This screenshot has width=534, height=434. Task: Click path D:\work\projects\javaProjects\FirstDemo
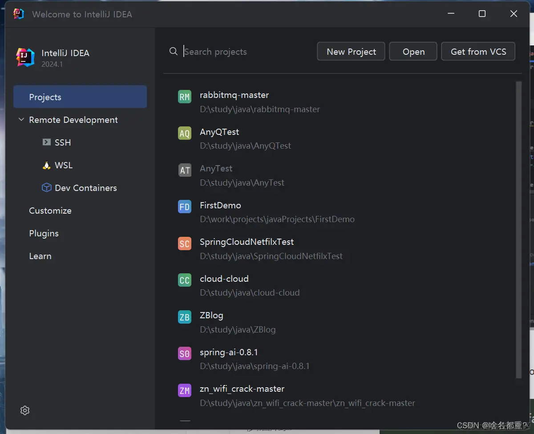click(277, 219)
